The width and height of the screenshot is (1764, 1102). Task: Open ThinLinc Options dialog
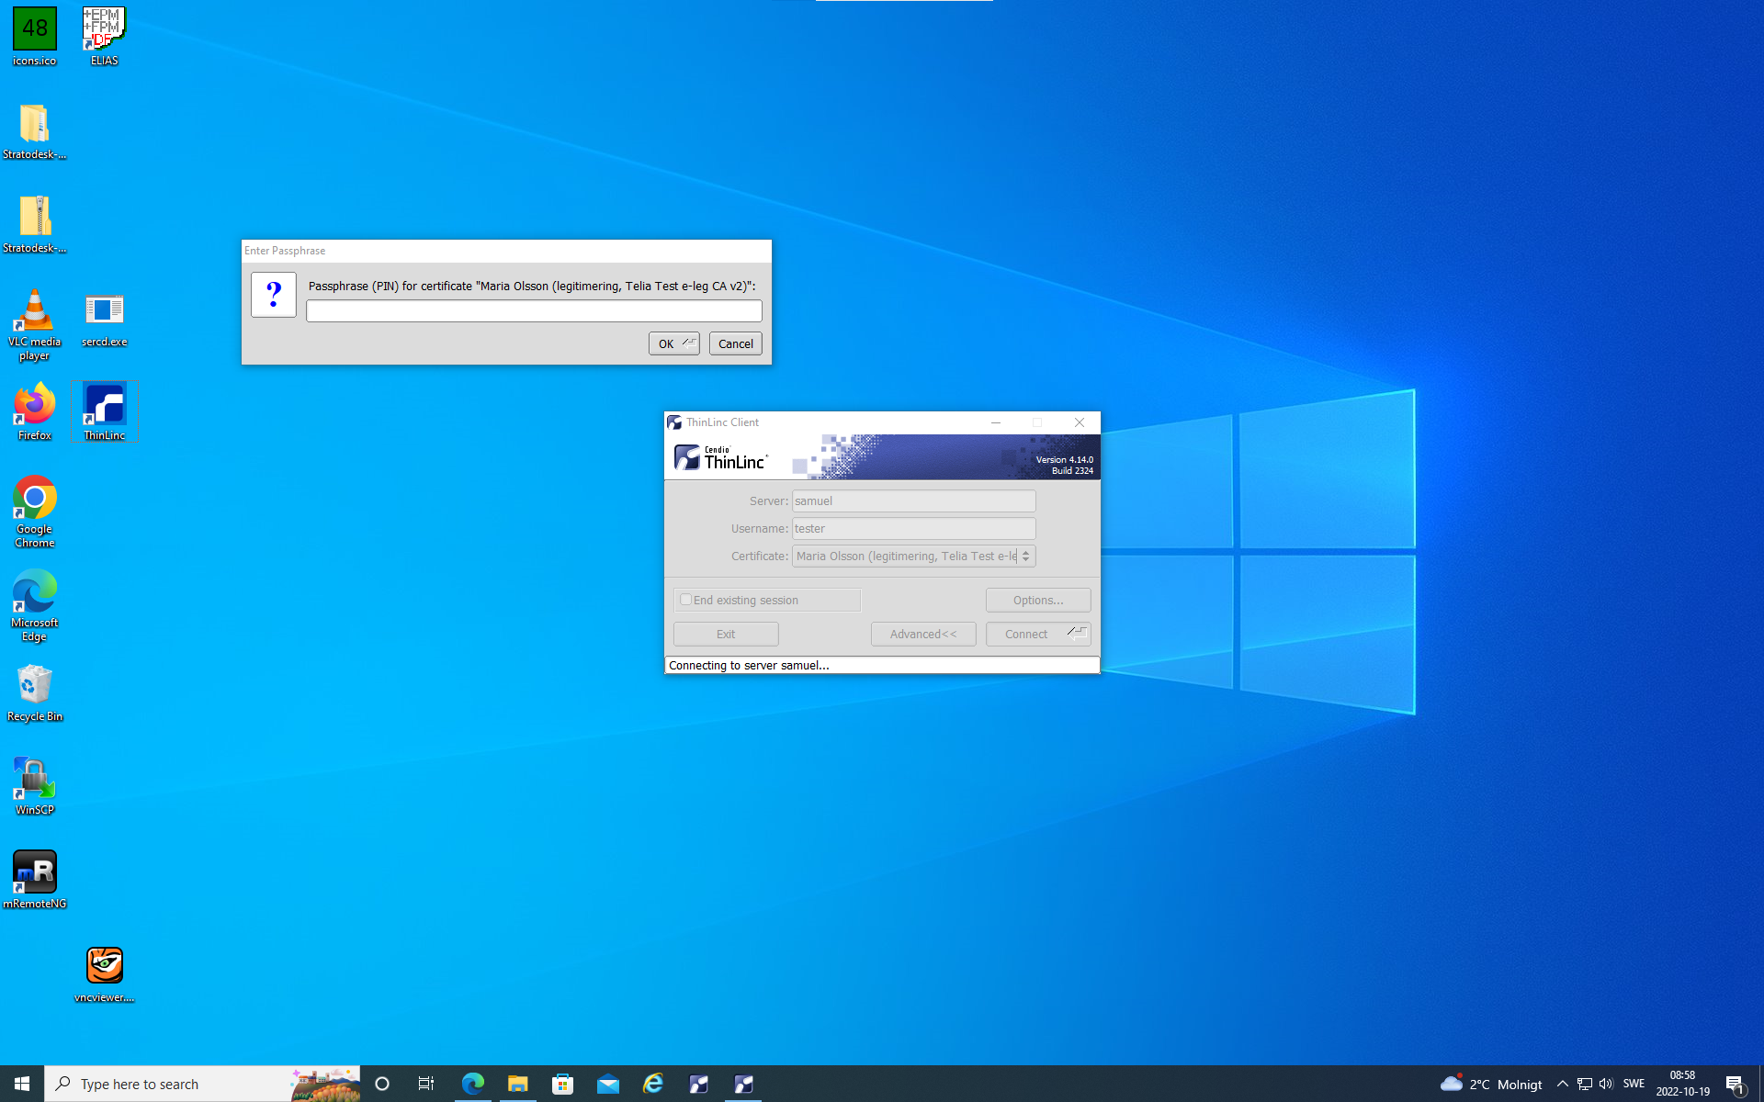[1038, 600]
